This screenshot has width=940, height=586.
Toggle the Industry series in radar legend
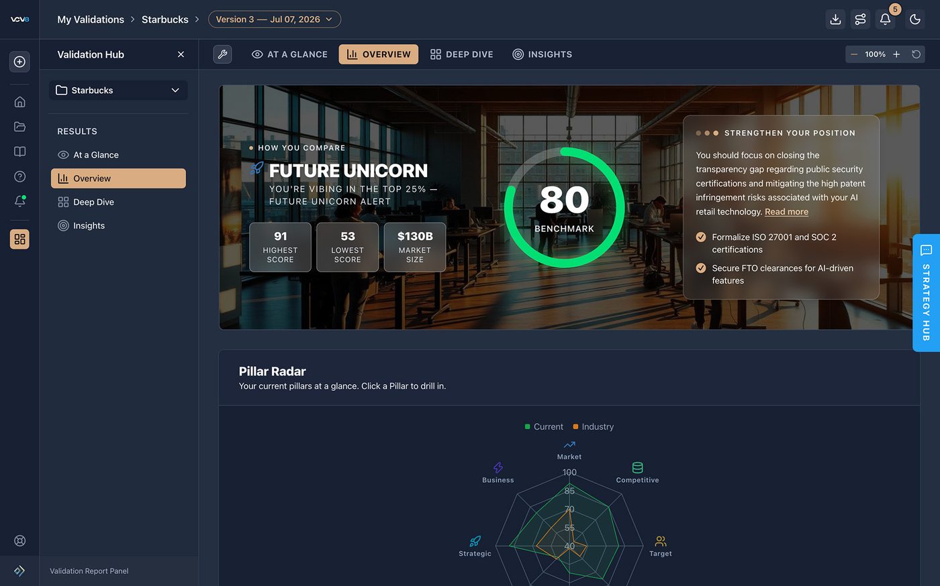(x=593, y=426)
